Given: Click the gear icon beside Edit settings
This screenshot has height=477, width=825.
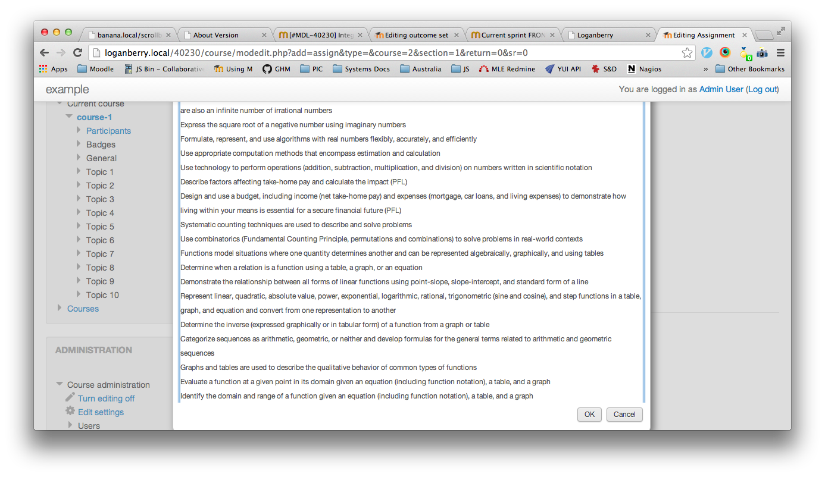Looking at the screenshot, I should tap(70, 411).
